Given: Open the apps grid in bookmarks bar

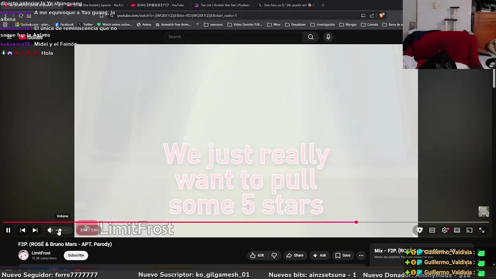Looking at the screenshot, I should click(5, 24).
